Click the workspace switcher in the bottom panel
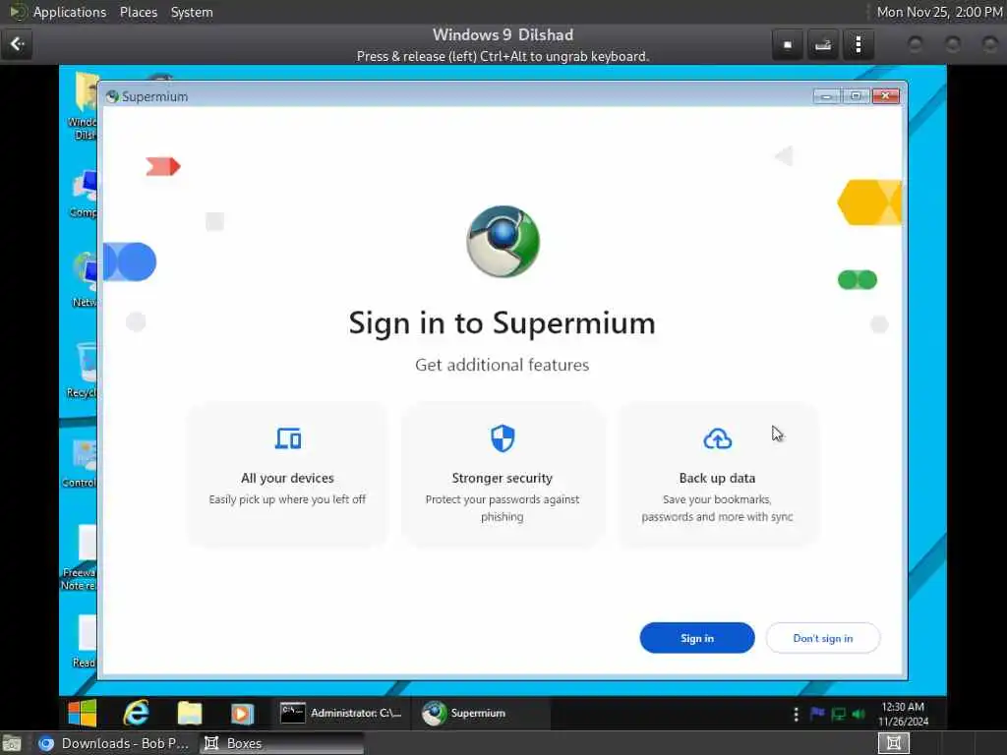 [893, 743]
